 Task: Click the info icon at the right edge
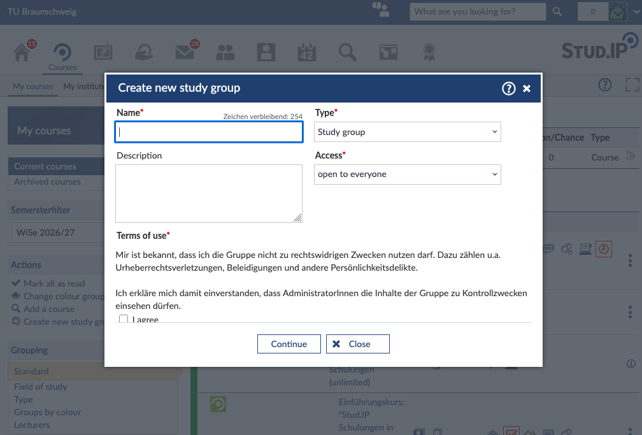pos(631,363)
